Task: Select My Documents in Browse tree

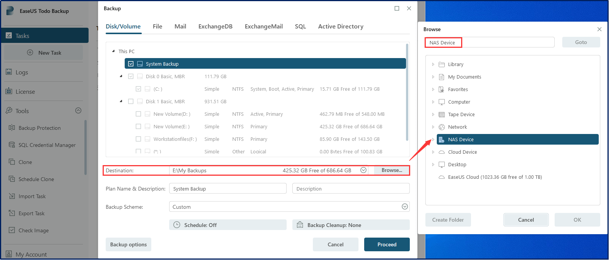Action: pyautogui.click(x=464, y=77)
